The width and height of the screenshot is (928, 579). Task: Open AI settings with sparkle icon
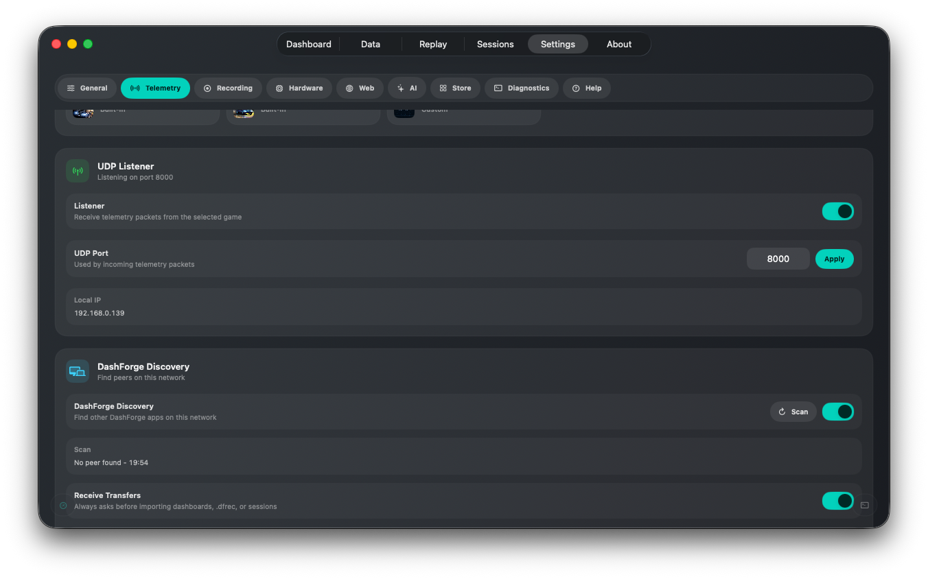tap(407, 88)
